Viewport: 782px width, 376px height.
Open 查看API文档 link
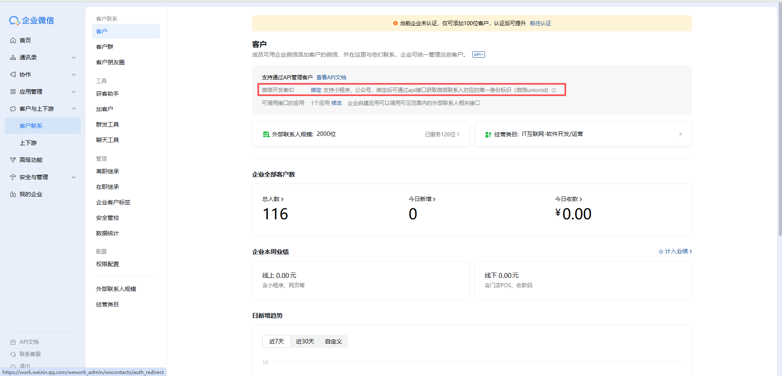[331, 77]
